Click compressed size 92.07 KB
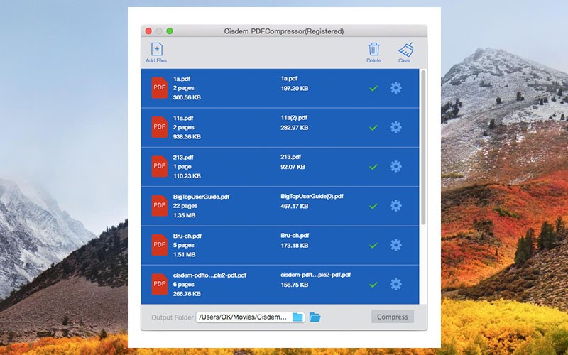This screenshot has height=355, width=568. click(x=293, y=167)
